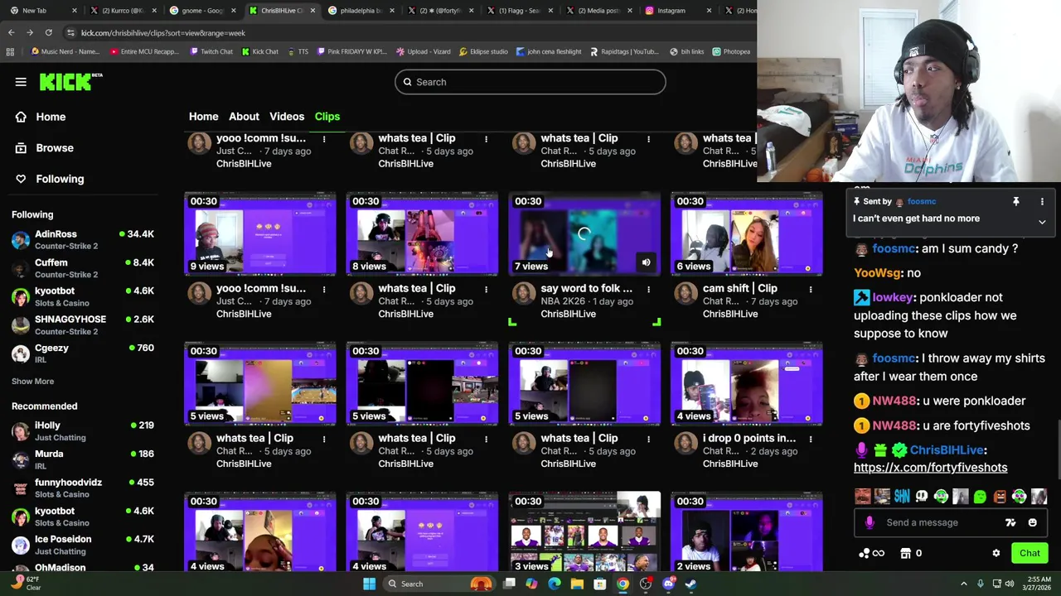The image size is (1061, 596).
Task: Open options for 'cam shift | Clip'
Action: [811, 289]
